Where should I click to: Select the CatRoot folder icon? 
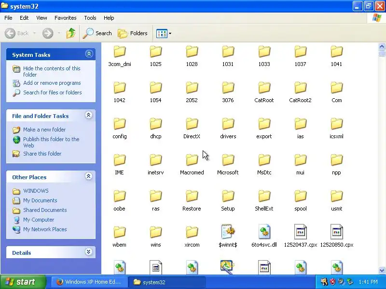pyautogui.click(x=264, y=88)
